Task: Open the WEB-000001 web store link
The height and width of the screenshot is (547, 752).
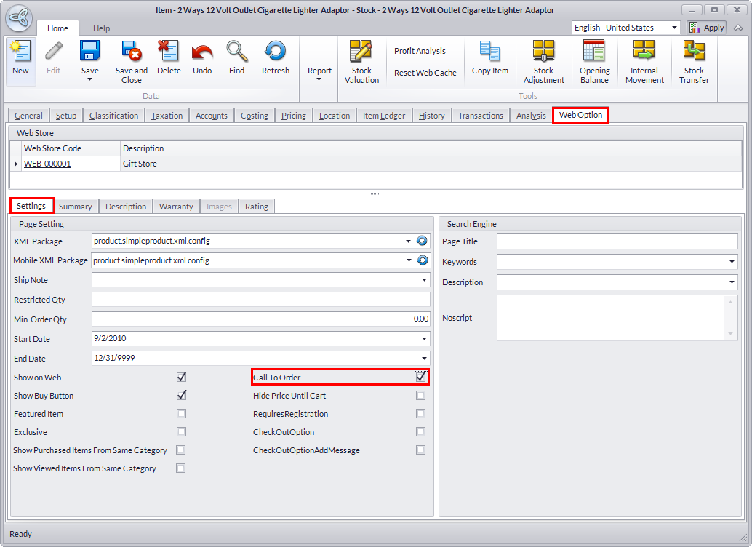Action: [47, 164]
